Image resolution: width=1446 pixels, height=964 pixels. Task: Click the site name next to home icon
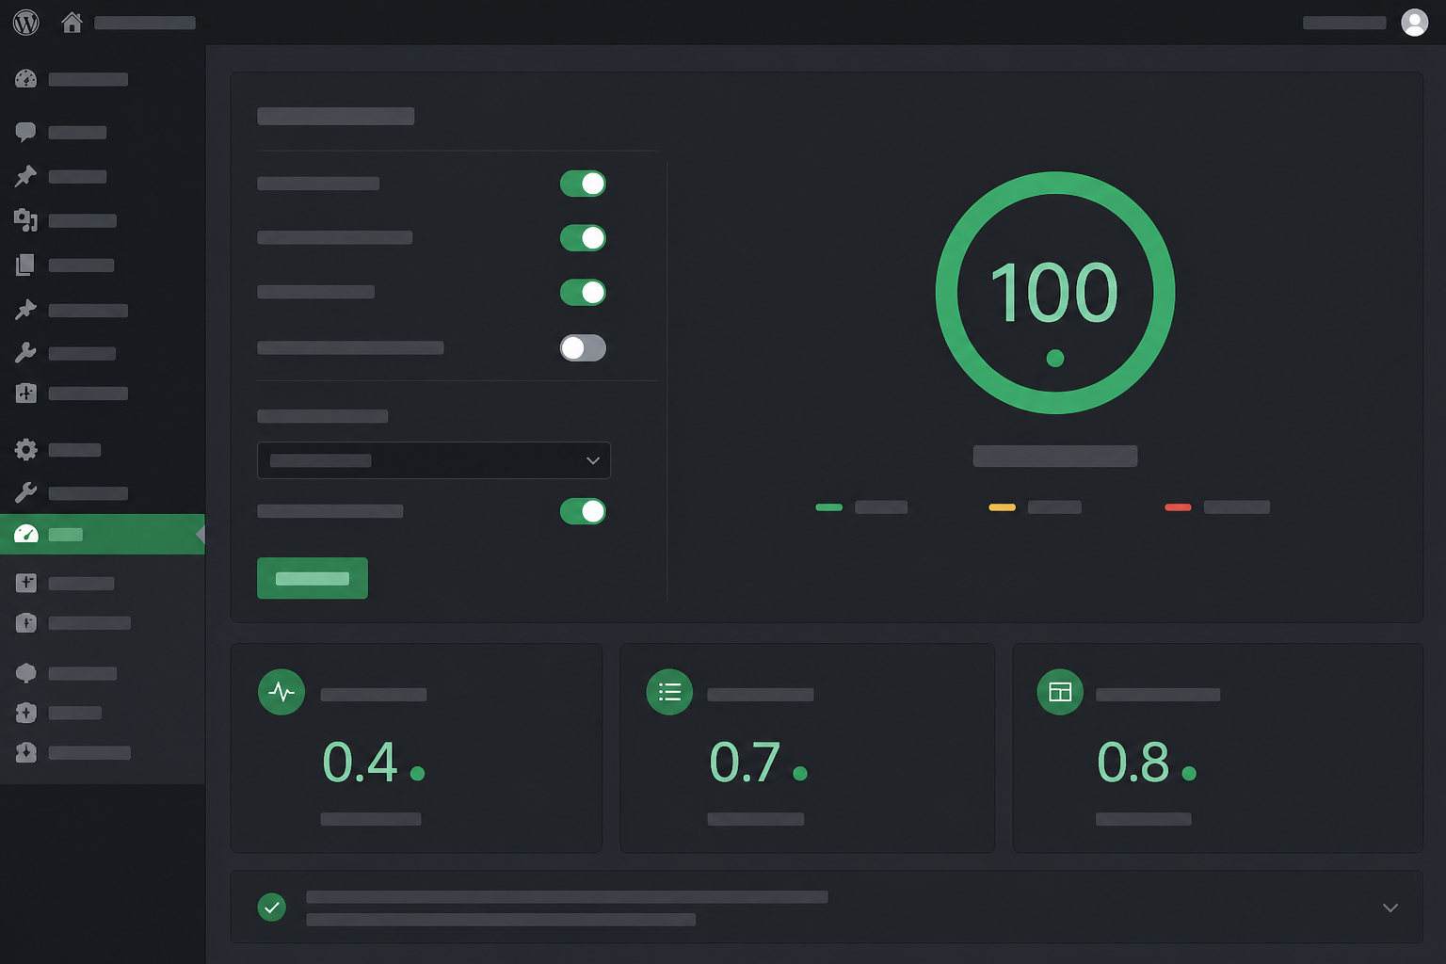click(x=145, y=23)
